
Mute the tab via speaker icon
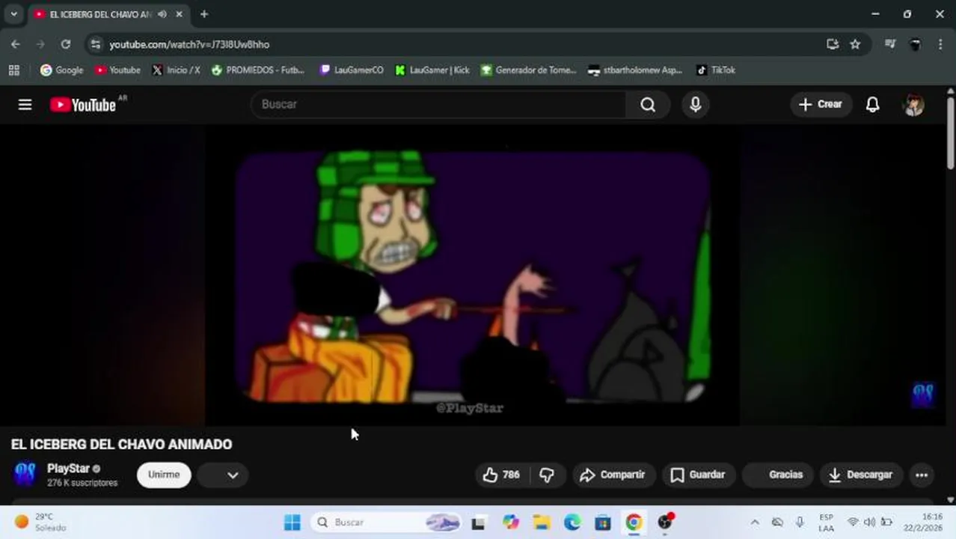pos(162,14)
